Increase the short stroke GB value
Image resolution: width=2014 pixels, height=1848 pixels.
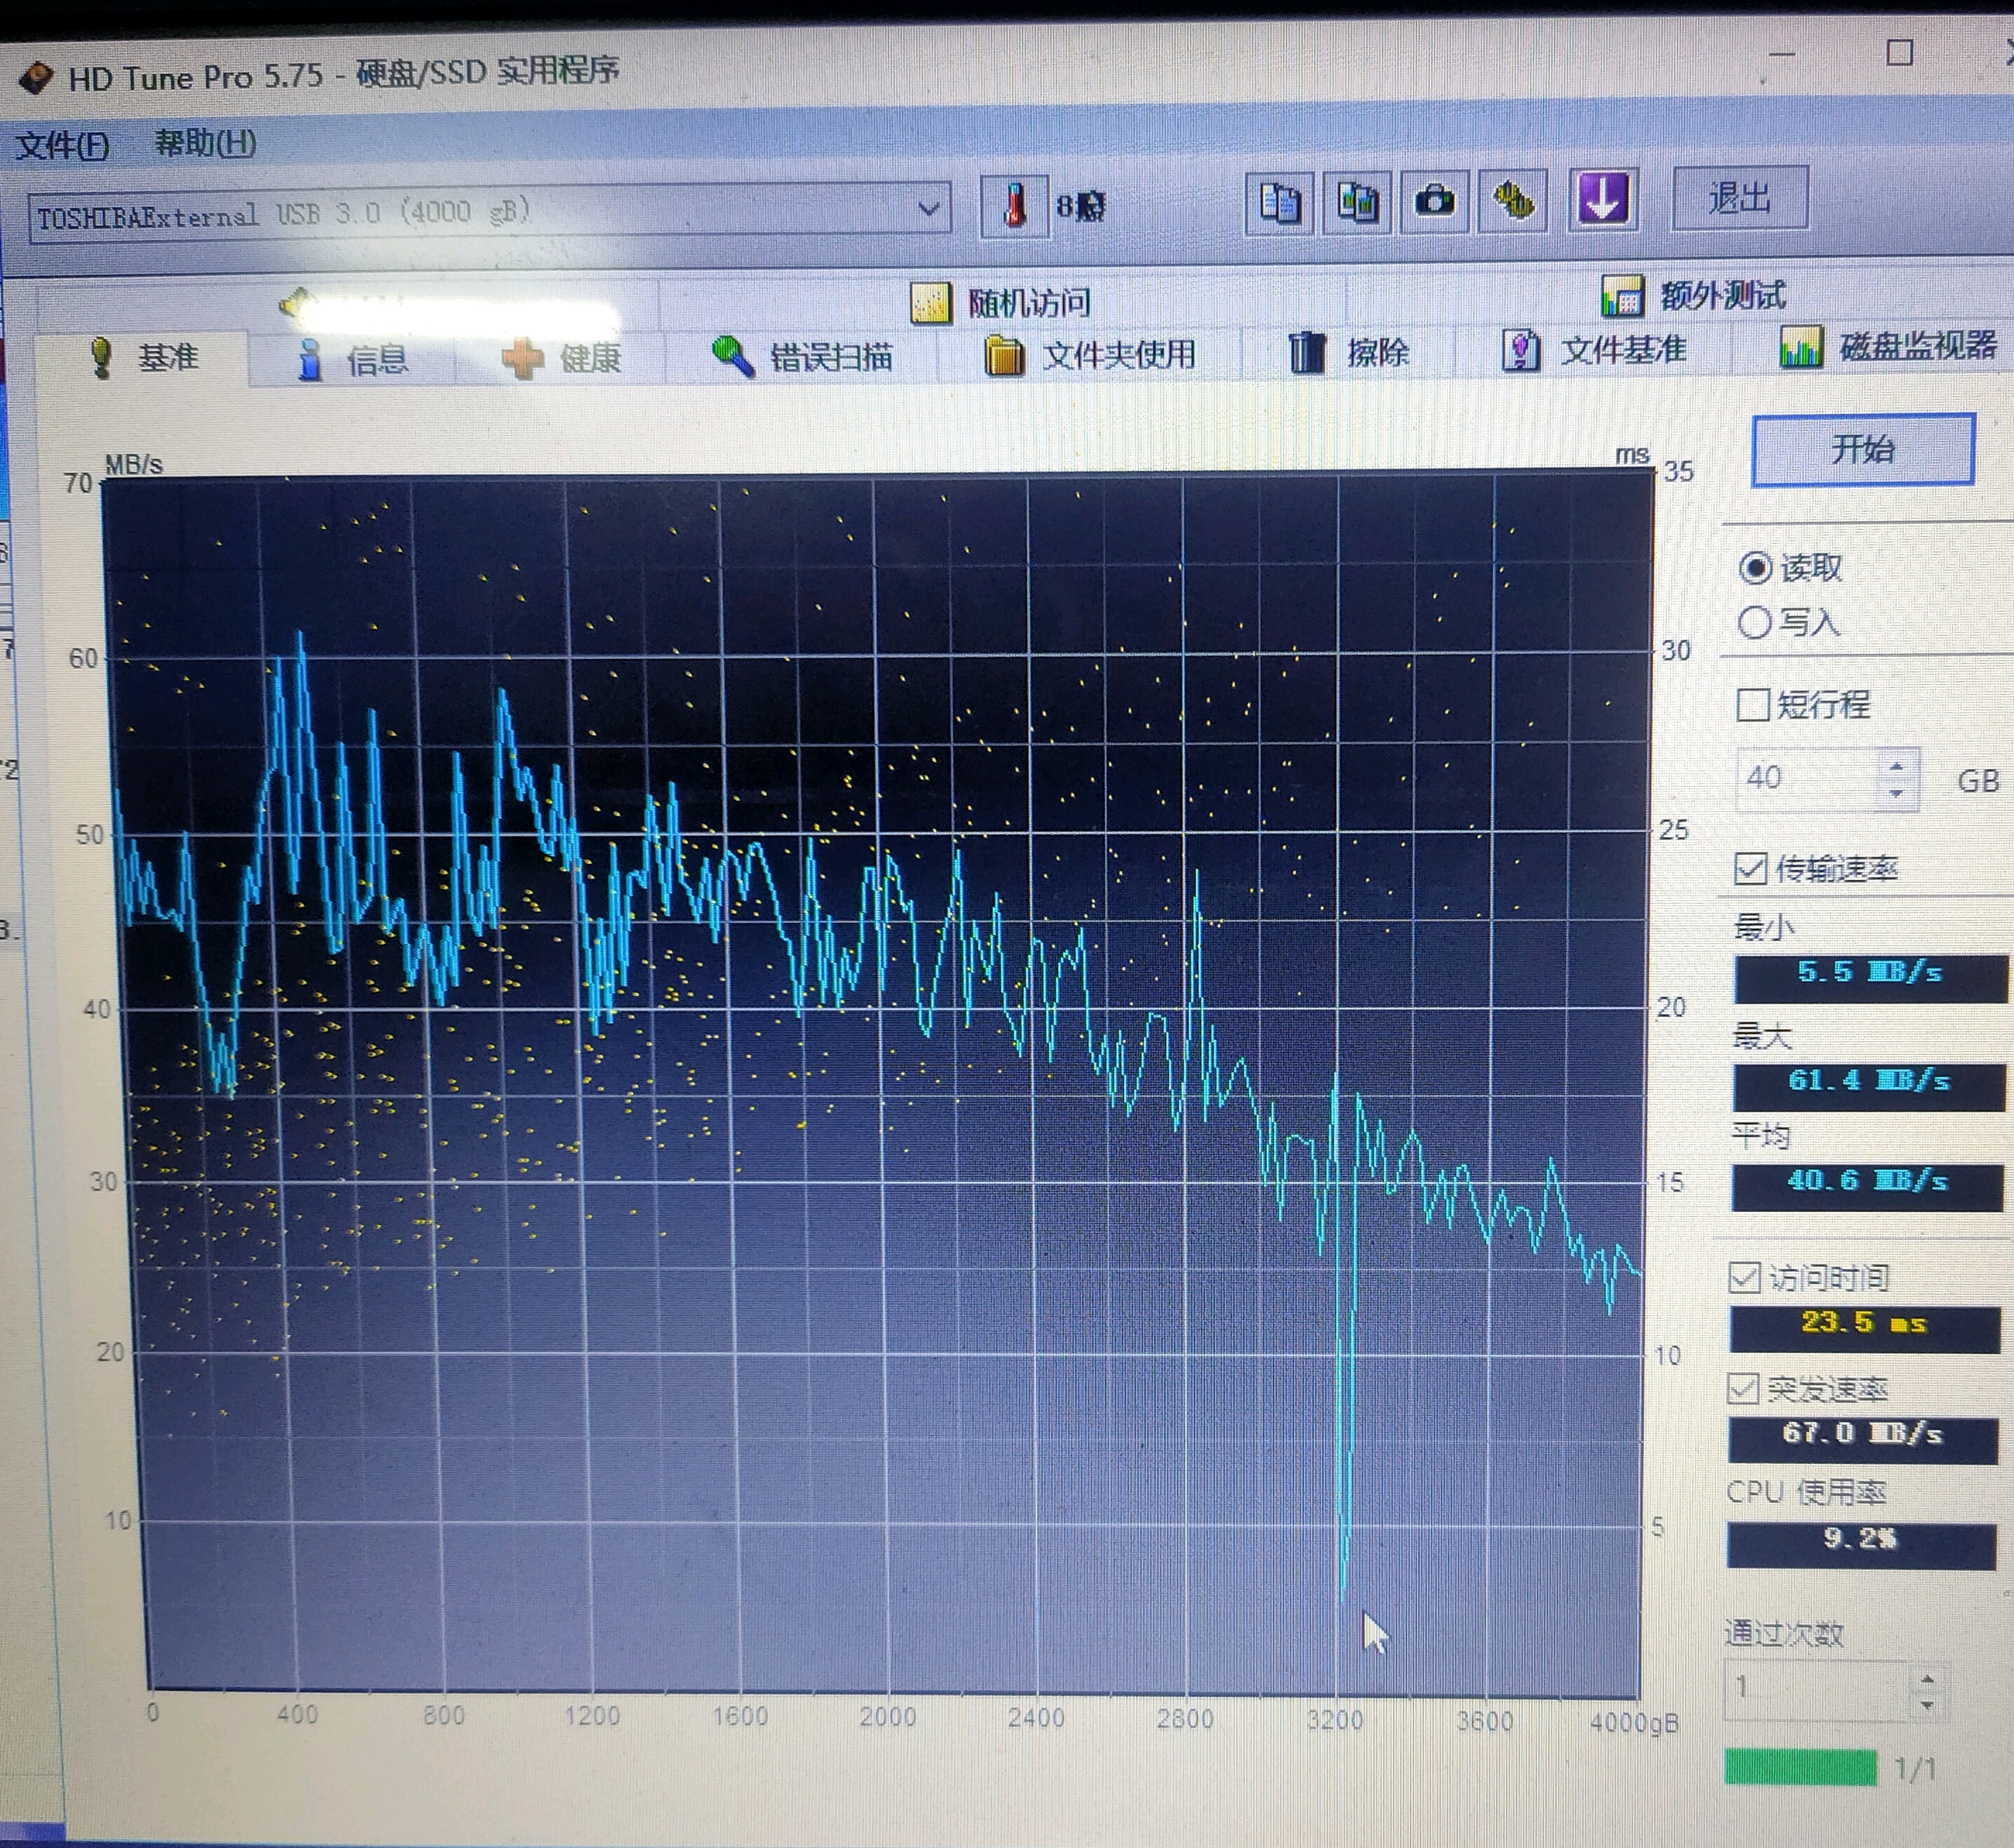(1897, 766)
